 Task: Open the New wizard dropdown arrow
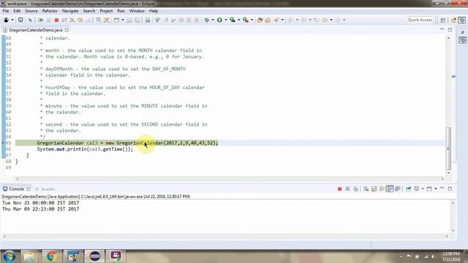(x=122, y=20)
